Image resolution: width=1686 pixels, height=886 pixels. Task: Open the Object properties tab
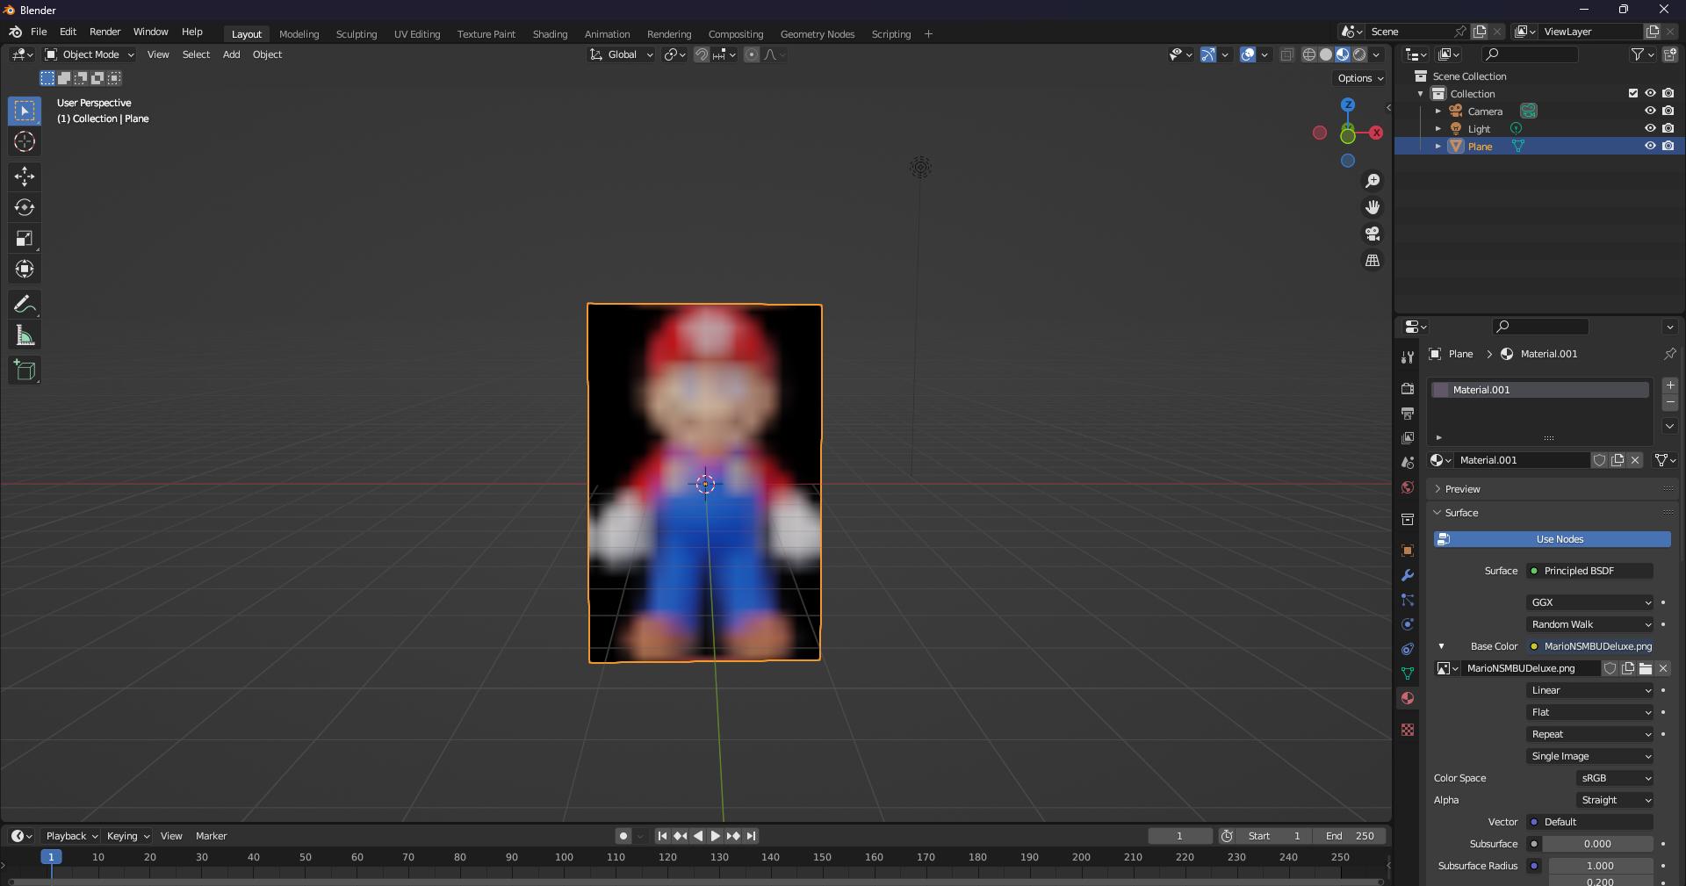(1408, 551)
